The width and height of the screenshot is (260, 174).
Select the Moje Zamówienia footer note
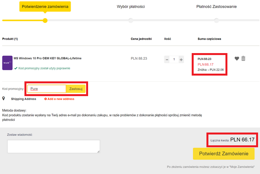(x=211, y=167)
